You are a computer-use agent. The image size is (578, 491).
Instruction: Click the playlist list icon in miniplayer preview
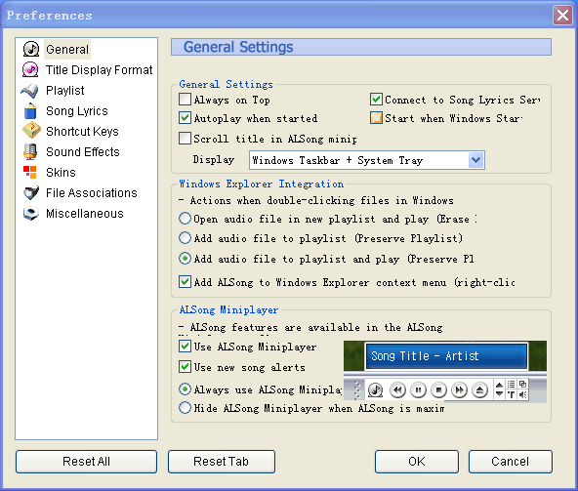[x=512, y=384]
